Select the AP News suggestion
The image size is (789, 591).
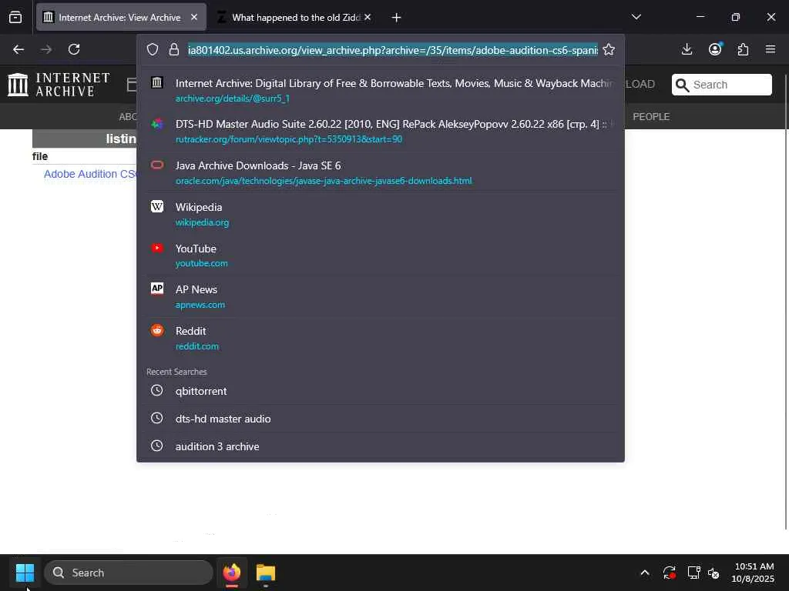[381, 296]
